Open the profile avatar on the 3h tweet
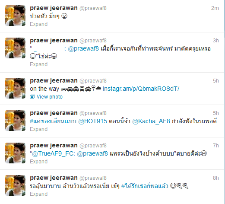 pos(15,48)
